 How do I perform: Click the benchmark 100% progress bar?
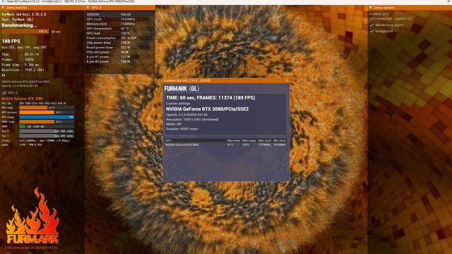coord(25,32)
